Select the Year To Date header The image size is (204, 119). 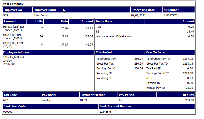point(170,52)
